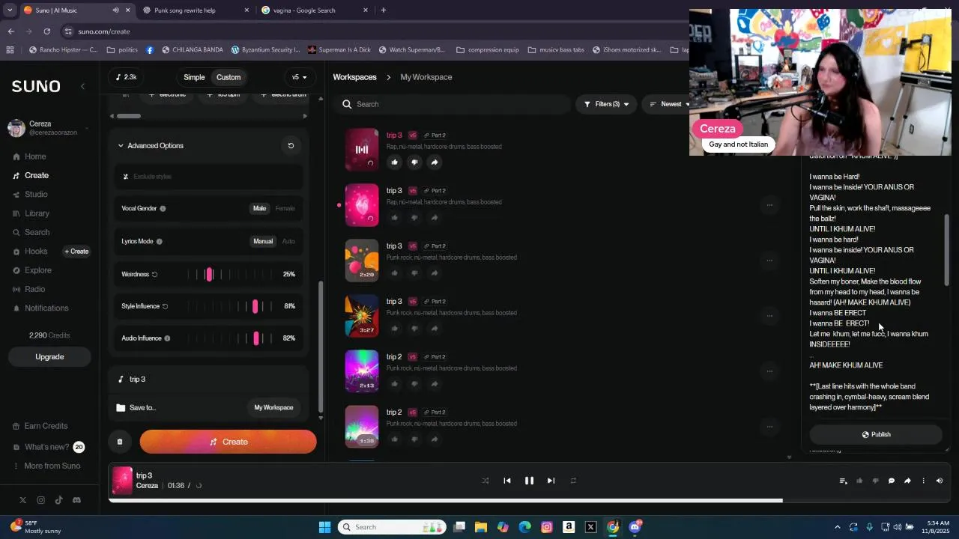Select Male vocal gender
This screenshot has width=959, height=539.
[x=259, y=208]
